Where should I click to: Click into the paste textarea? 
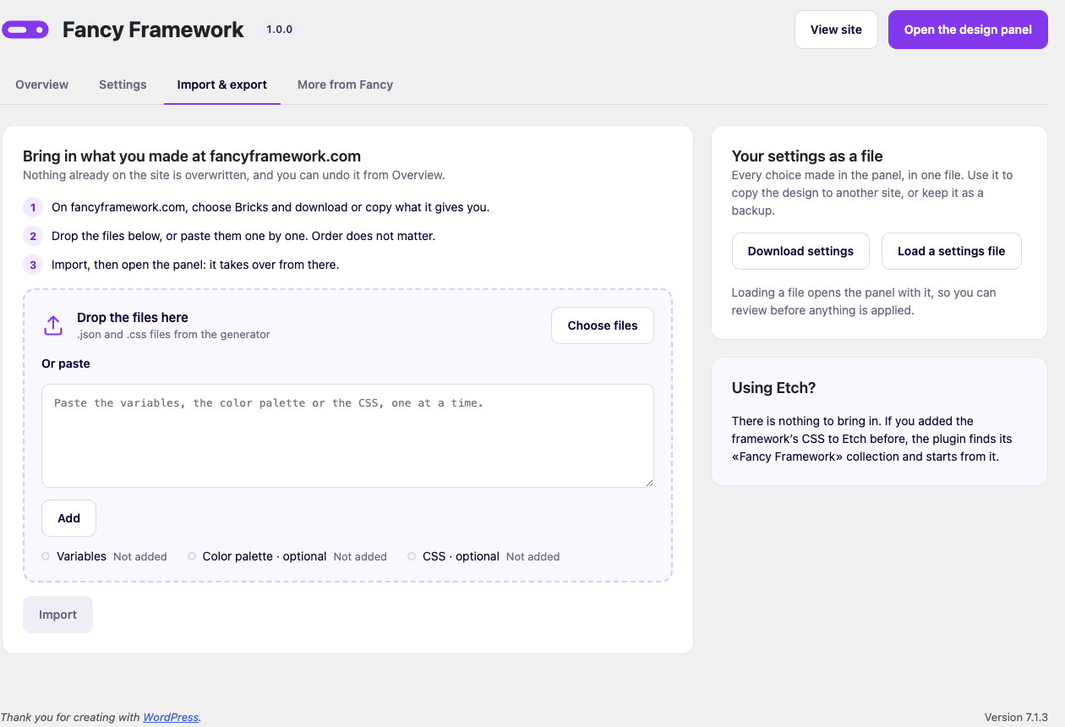coord(347,435)
